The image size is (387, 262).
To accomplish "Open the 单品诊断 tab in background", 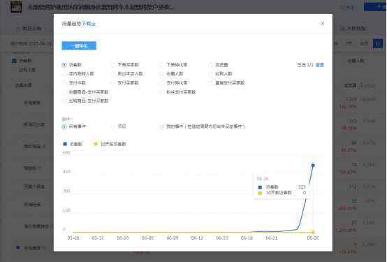I will pyautogui.click(x=29, y=29).
